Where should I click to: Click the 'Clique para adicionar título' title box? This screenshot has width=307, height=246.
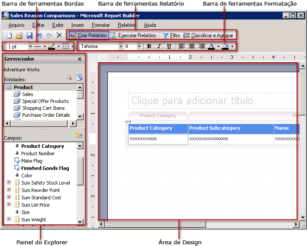(212, 101)
